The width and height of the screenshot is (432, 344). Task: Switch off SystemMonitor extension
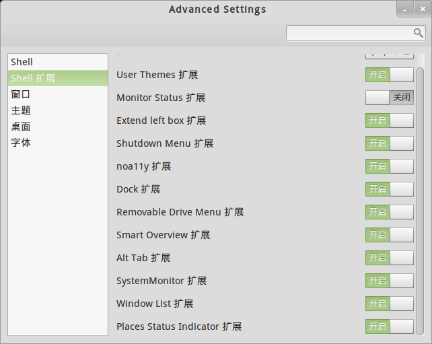[389, 281]
